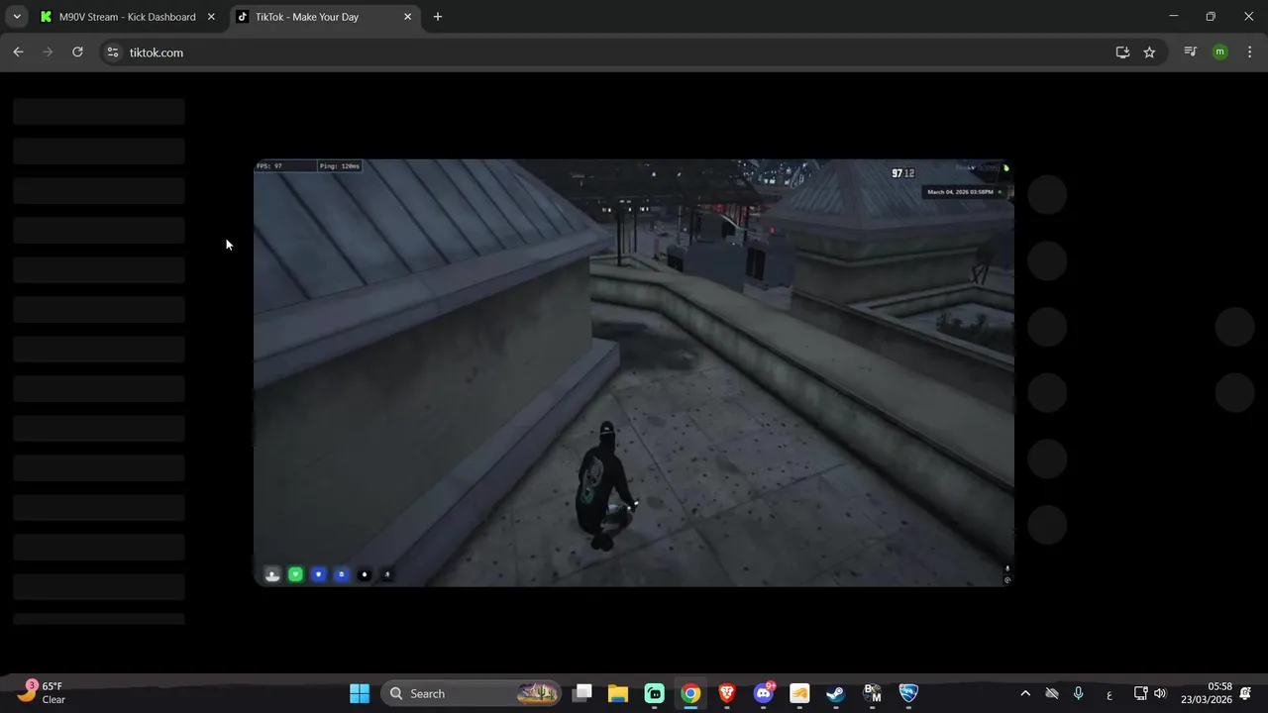
Task: Open the Chrome three-dot menu
Action: tap(1249, 52)
